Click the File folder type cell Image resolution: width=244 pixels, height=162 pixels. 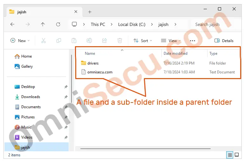click(x=218, y=63)
